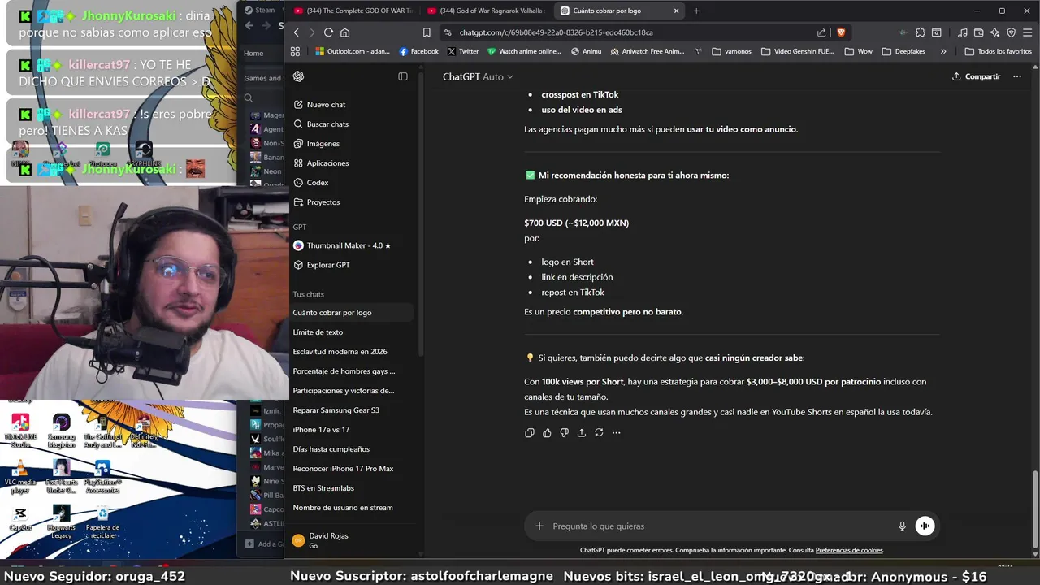This screenshot has width=1040, height=585.
Task: Click the conversation scrollbar thumb
Action: 1034,509
